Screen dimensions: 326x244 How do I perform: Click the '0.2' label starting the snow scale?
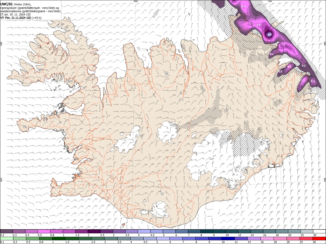coord(2,235)
